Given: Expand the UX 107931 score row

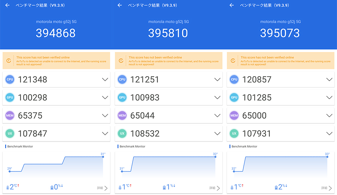Looking at the screenshot, I should (329, 134).
